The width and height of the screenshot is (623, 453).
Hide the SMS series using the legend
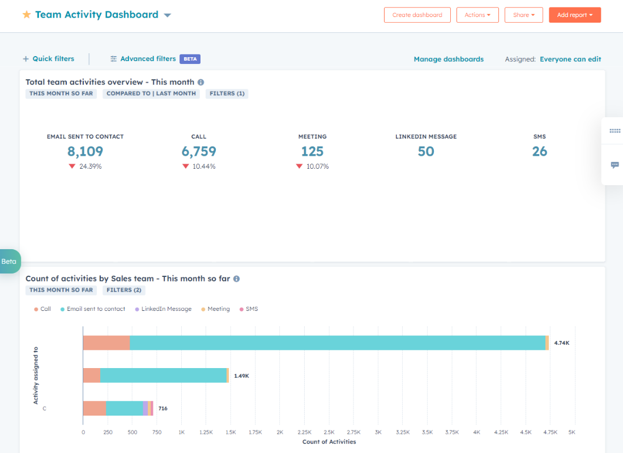coord(248,309)
